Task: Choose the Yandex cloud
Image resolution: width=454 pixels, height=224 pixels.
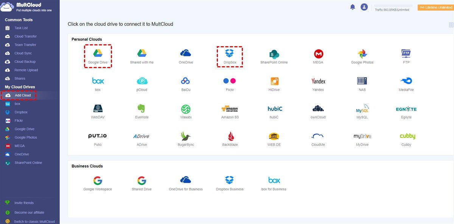Action: [x=318, y=84]
